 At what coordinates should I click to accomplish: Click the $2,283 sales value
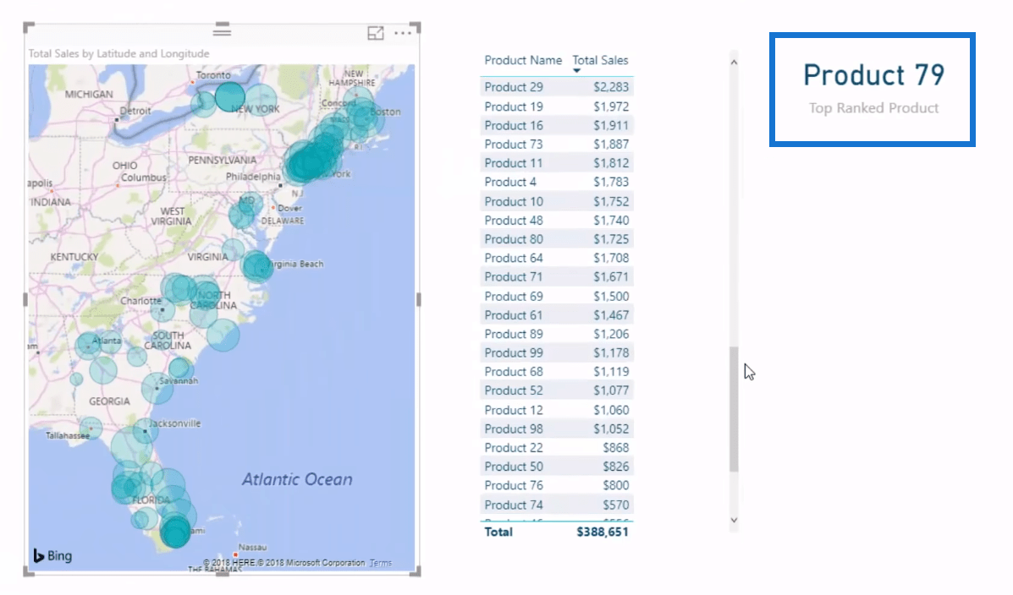611,87
